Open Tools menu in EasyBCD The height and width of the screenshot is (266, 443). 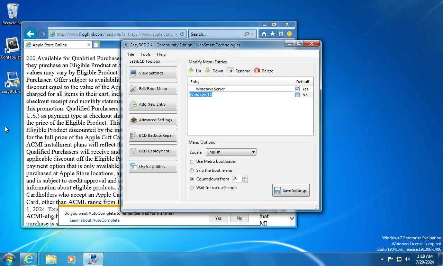(x=145, y=54)
